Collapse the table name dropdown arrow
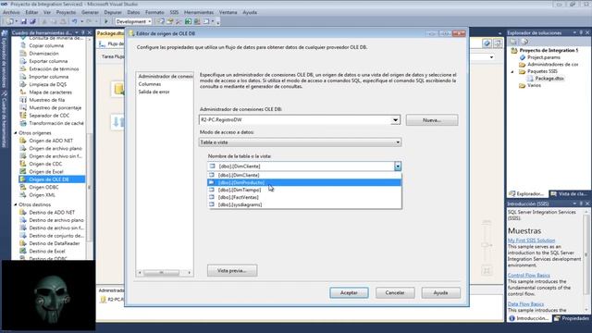The image size is (592, 333). pyautogui.click(x=398, y=166)
